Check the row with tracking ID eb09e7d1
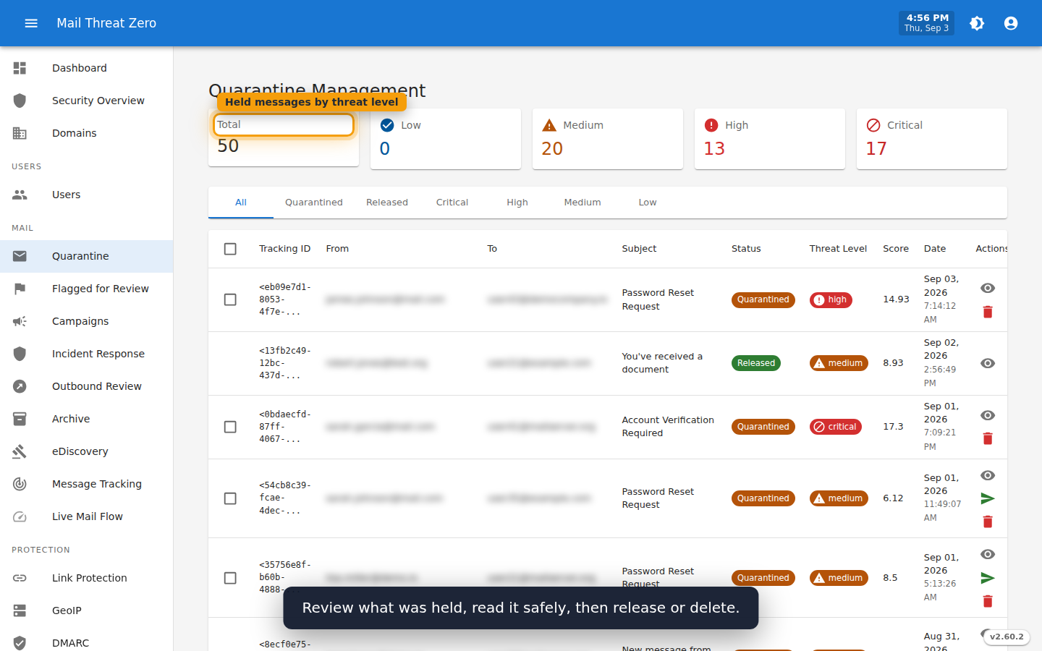 (x=230, y=299)
